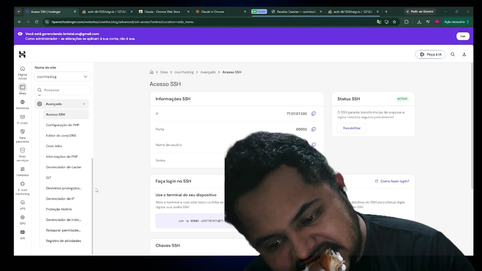Focus the Pesquisar sidebar search field
482x271 pixels.
point(63,90)
